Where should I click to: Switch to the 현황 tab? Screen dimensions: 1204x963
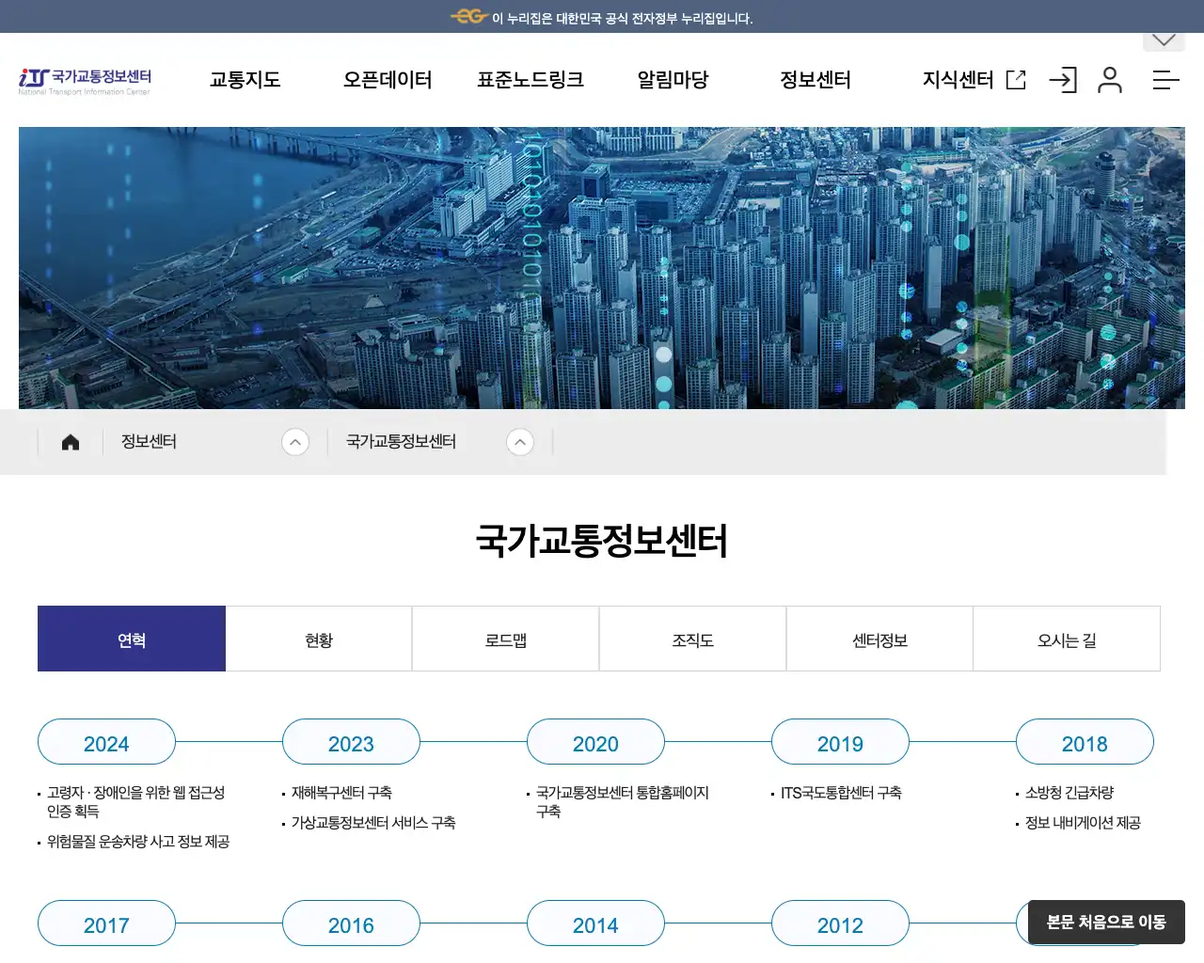318,639
